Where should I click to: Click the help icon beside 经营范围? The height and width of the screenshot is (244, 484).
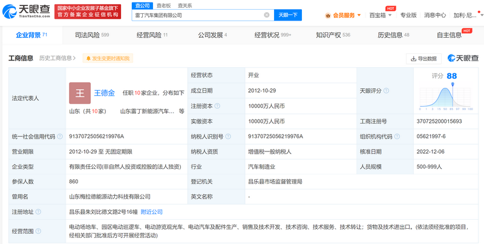38,231
